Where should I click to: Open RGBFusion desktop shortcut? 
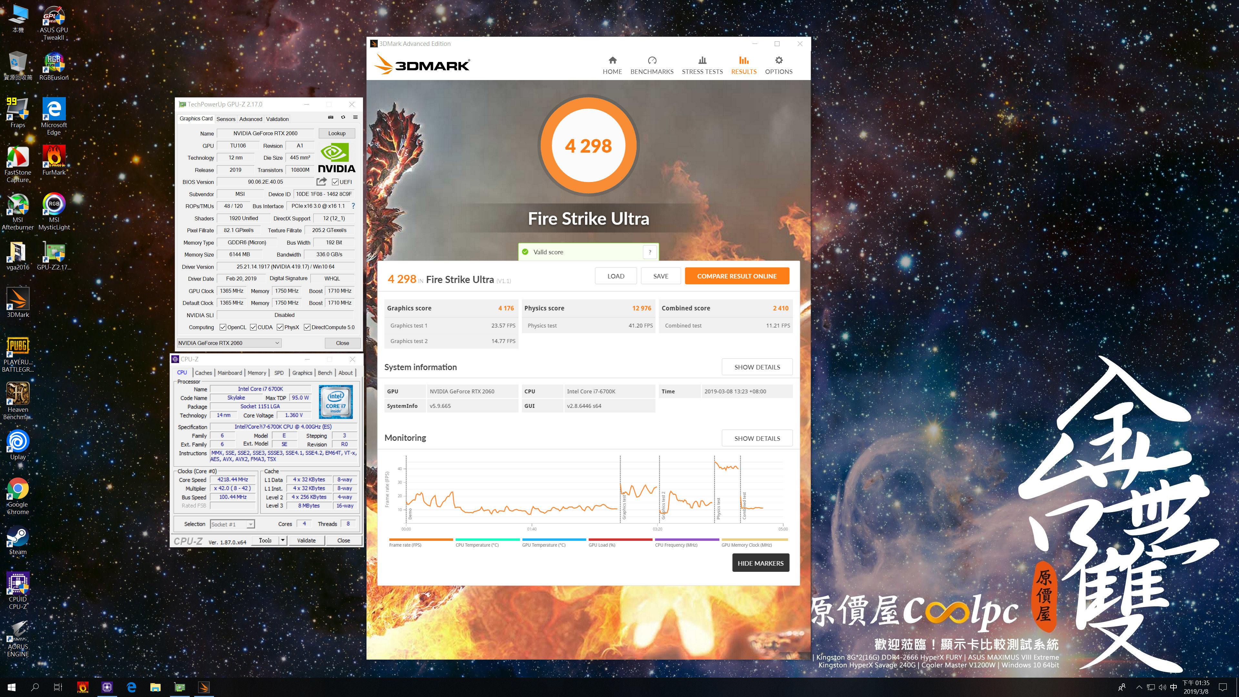(x=54, y=66)
